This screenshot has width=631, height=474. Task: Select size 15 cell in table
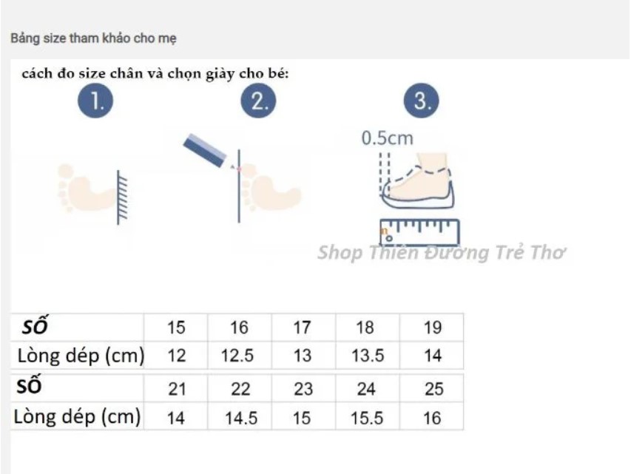click(x=177, y=328)
